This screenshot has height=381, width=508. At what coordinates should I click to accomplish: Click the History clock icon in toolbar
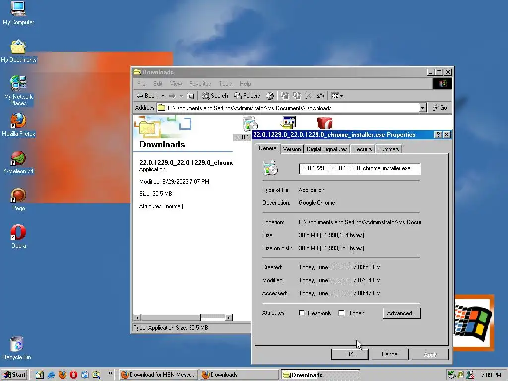269,96
